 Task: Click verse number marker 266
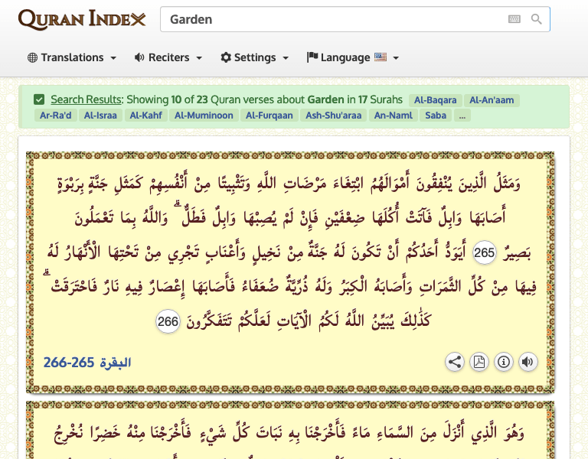pos(168,321)
